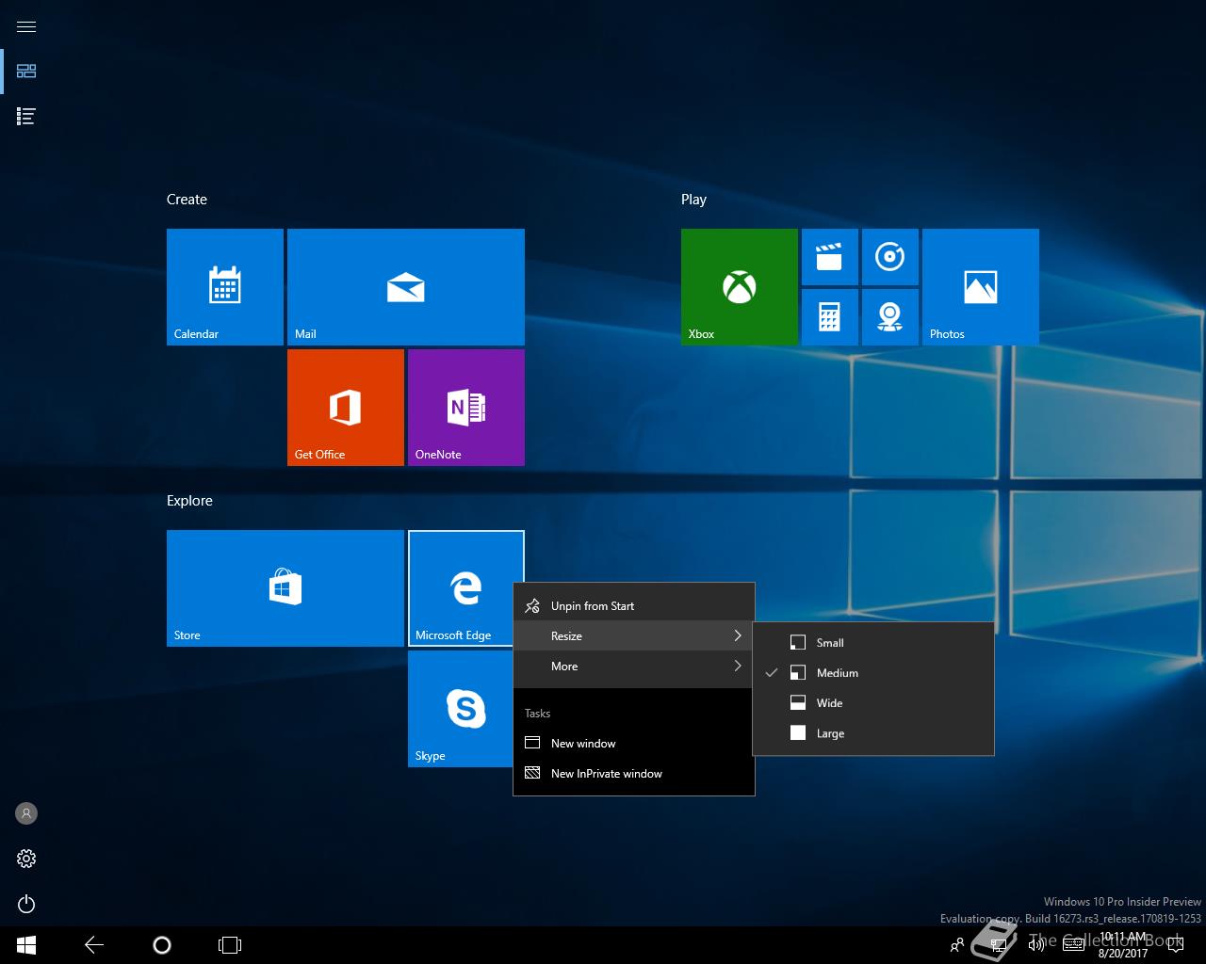Select the checked Medium size option
The image size is (1206, 964).
[873, 673]
